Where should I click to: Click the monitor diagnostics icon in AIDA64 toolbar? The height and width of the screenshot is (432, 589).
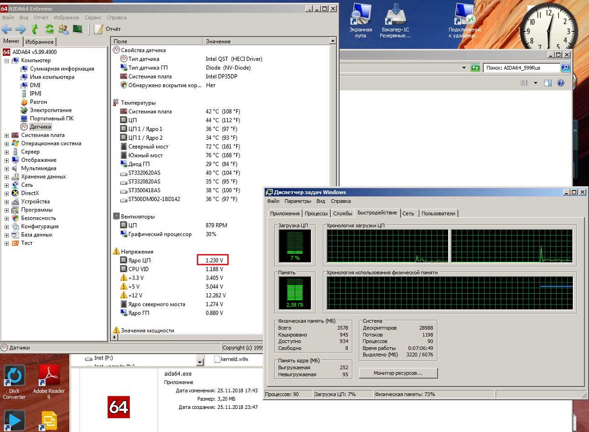point(77,29)
